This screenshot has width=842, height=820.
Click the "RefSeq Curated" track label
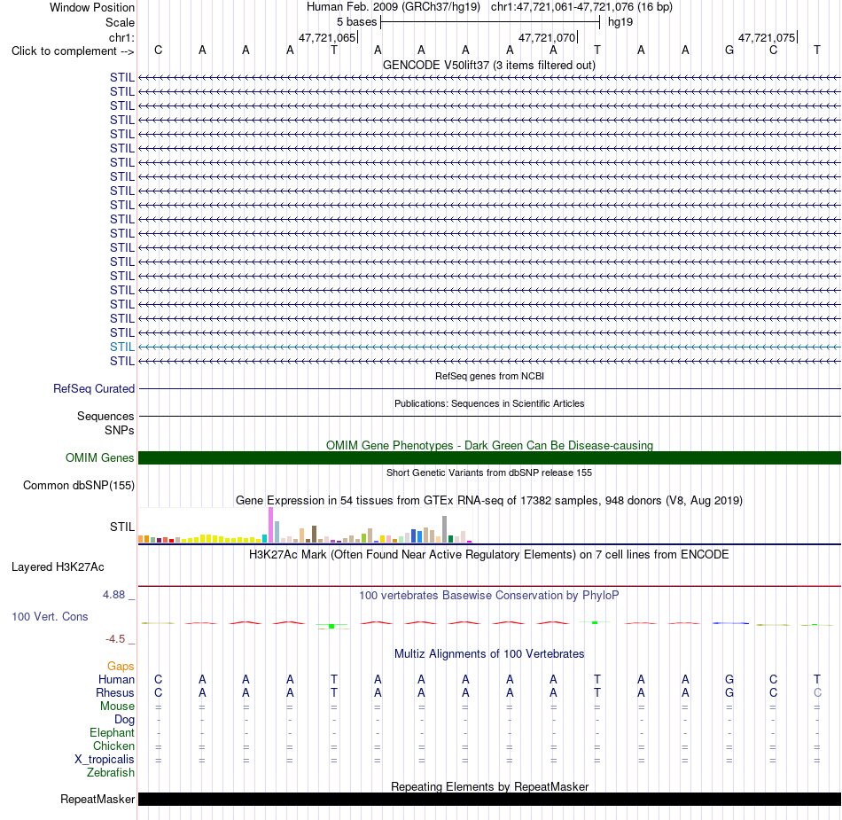(94, 389)
